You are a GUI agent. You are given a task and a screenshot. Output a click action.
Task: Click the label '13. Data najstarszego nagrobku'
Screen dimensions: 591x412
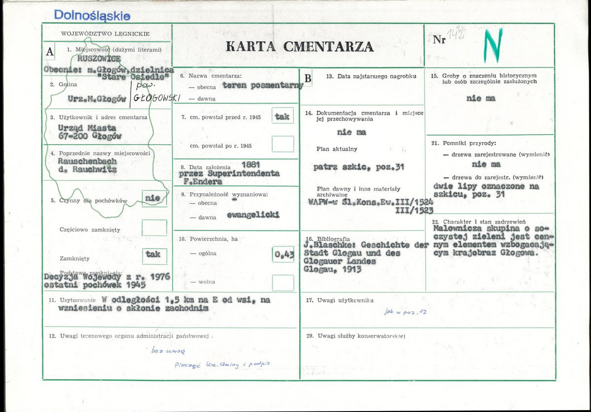click(x=371, y=76)
